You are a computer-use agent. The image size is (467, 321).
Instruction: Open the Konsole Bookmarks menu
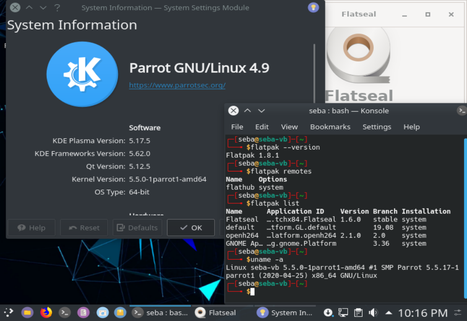click(330, 127)
